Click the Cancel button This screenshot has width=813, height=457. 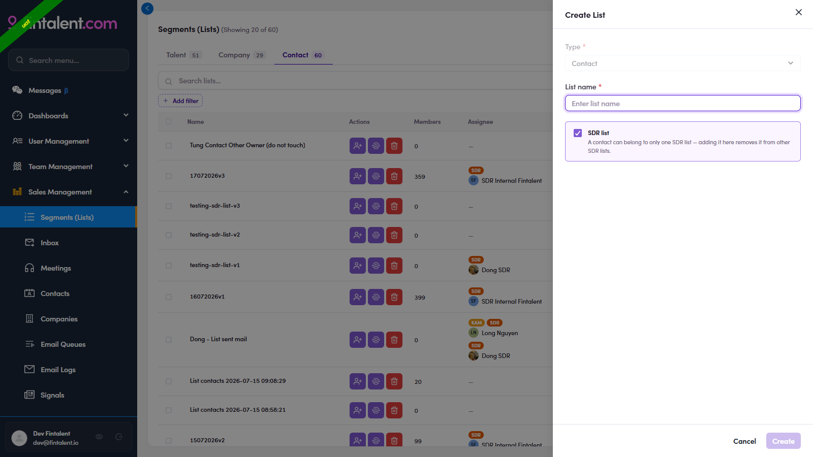[x=744, y=441]
